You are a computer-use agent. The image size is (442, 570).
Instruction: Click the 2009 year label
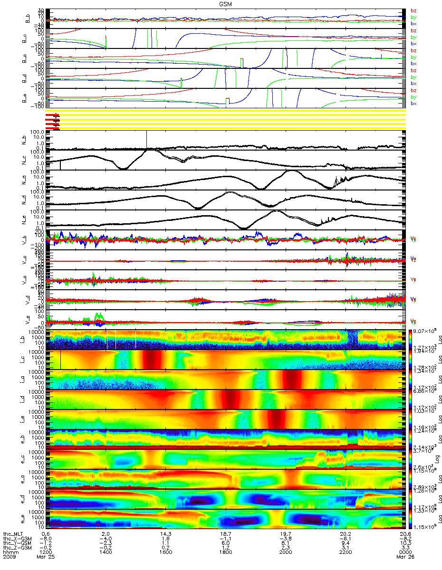(10, 557)
